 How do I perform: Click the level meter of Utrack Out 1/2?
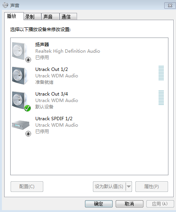[161, 73]
